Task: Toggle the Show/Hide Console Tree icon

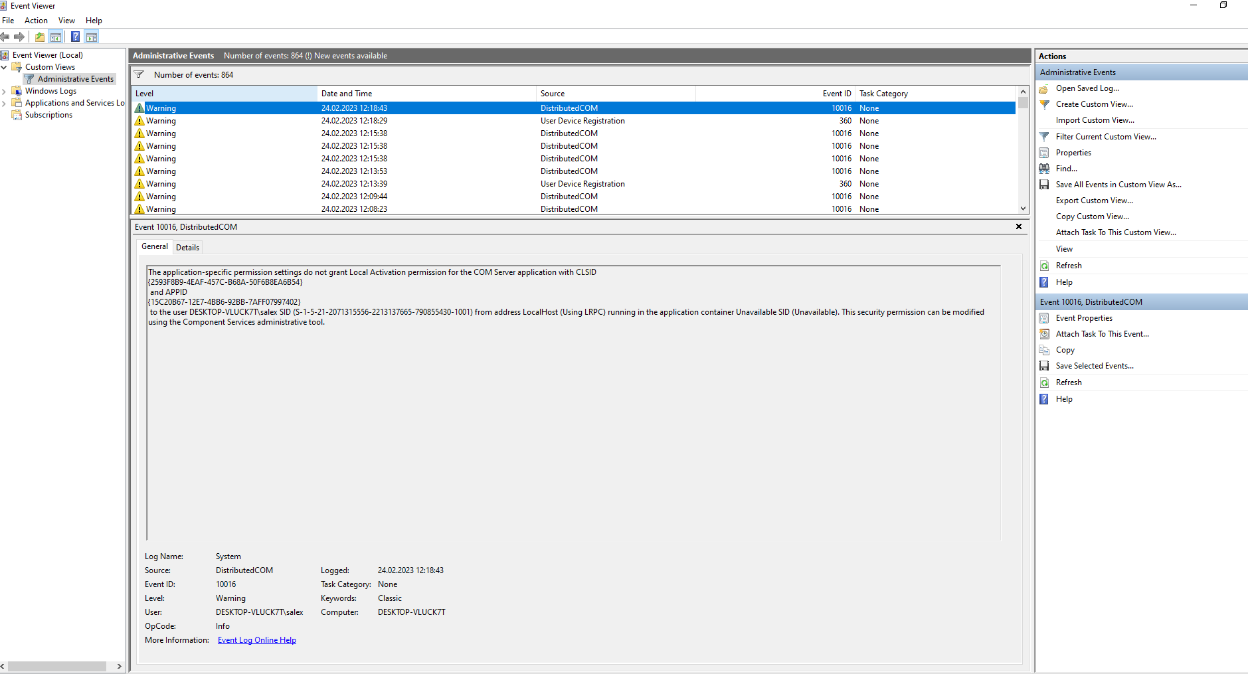Action: (56, 37)
